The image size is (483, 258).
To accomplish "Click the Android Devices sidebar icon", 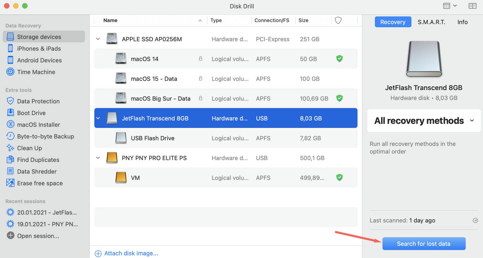I will [10, 60].
